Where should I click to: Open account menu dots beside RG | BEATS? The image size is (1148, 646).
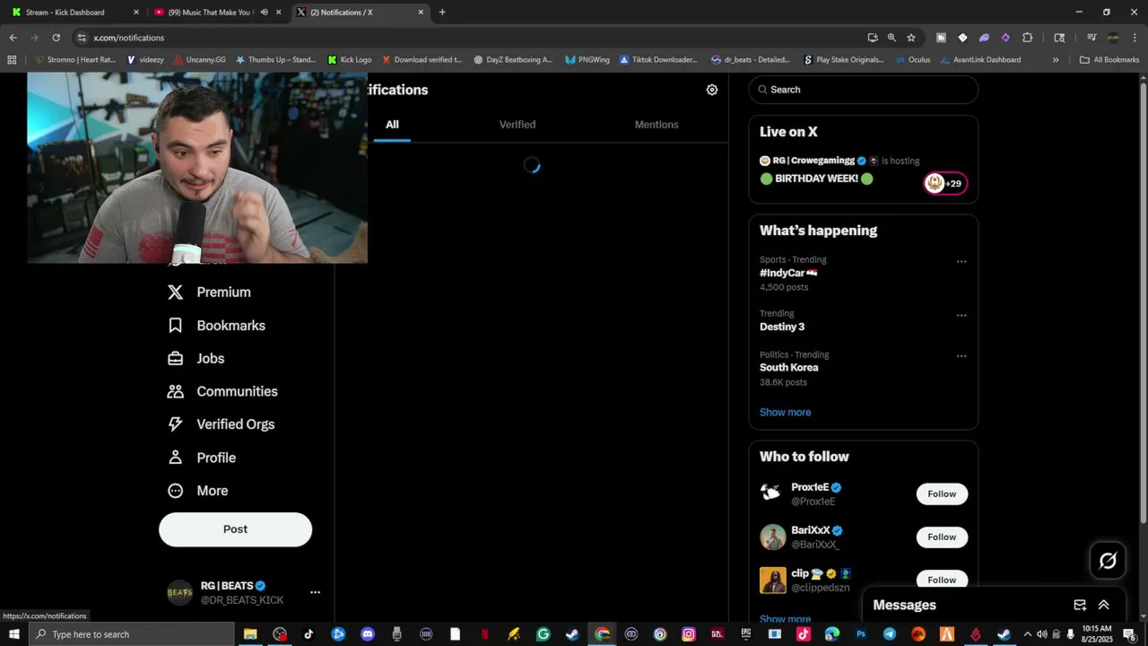315,592
